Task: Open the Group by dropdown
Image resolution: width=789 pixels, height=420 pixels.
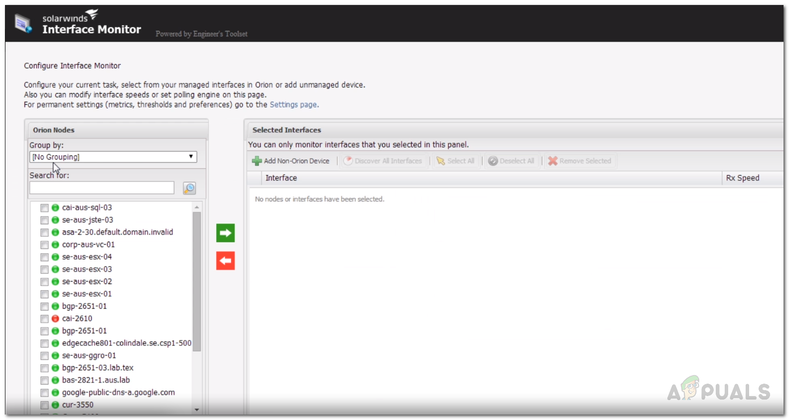Action: point(113,157)
